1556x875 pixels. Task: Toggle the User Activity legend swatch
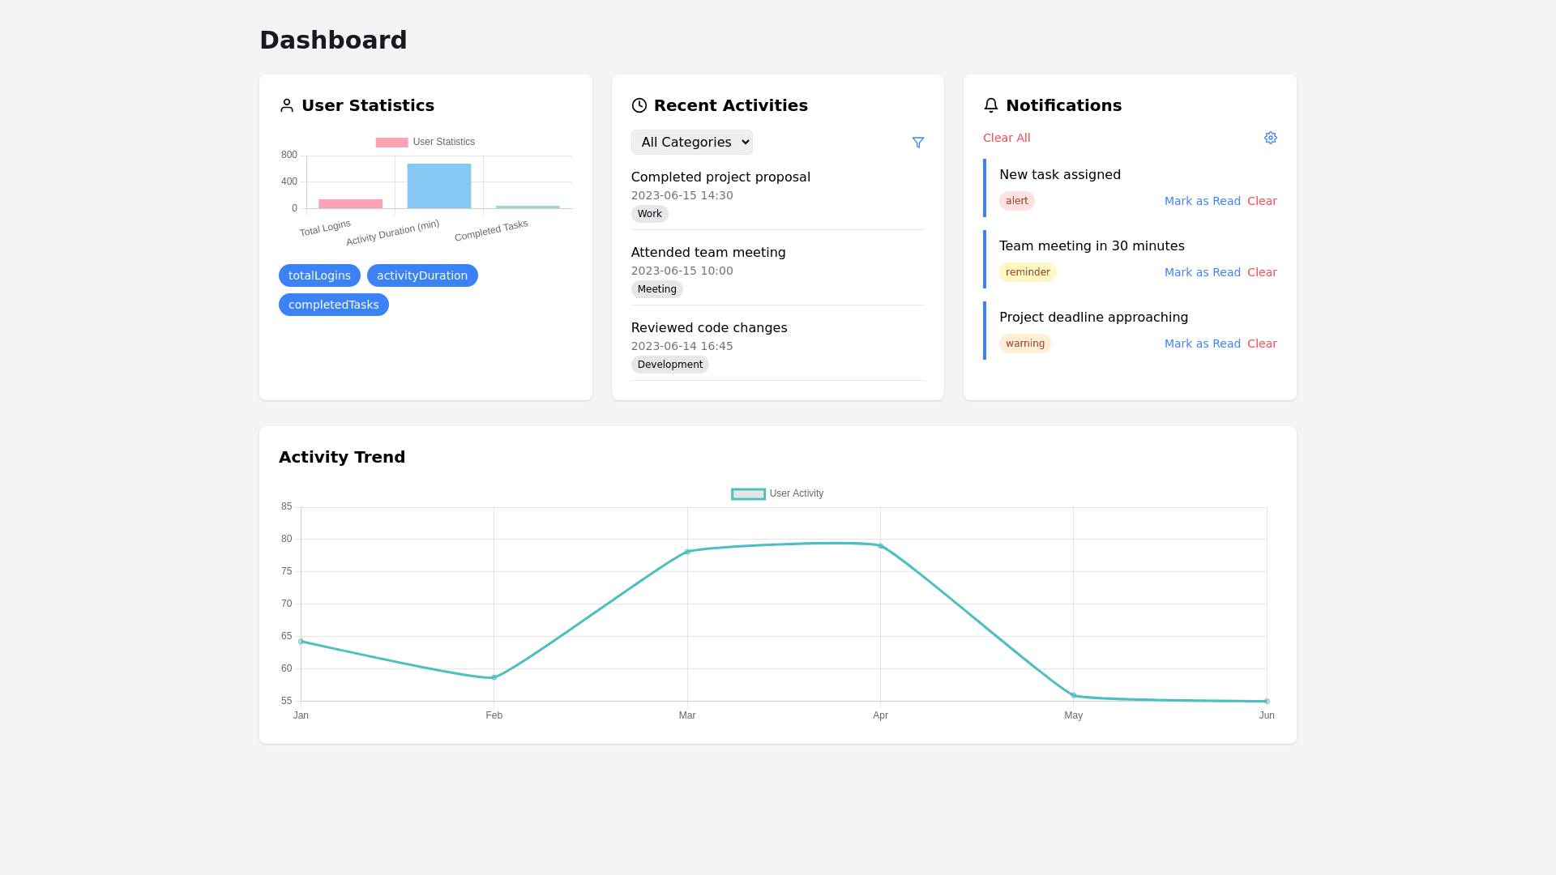tap(748, 494)
